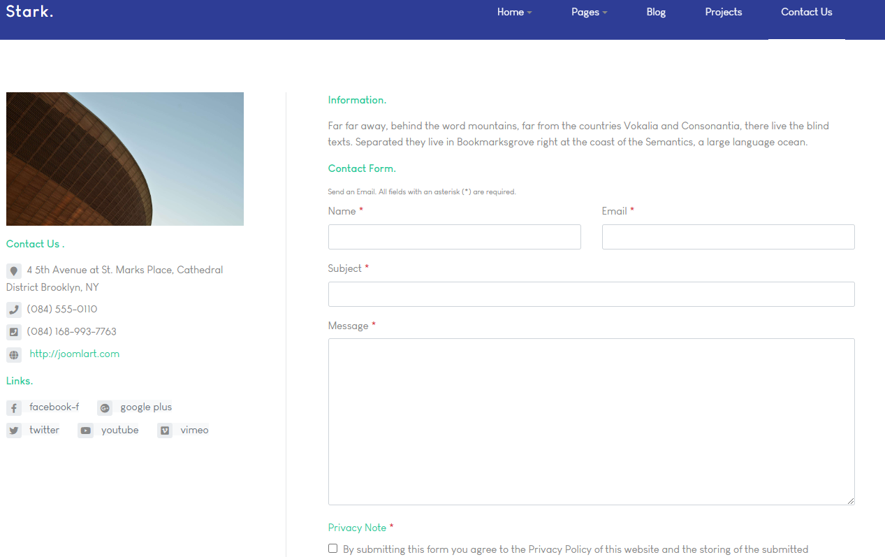Screen dimensions: 885x557
Task: Open the http://joomlart.com link
Action: tap(75, 354)
